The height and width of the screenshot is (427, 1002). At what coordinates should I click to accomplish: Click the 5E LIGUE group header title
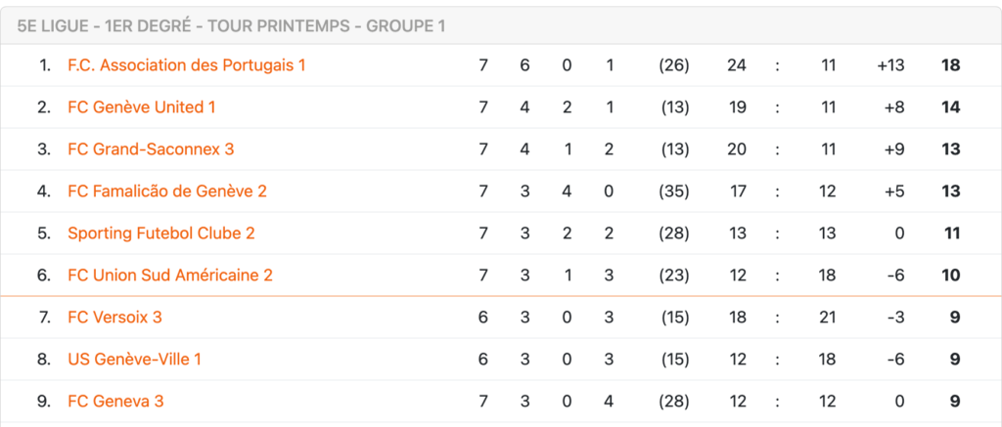(231, 26)
